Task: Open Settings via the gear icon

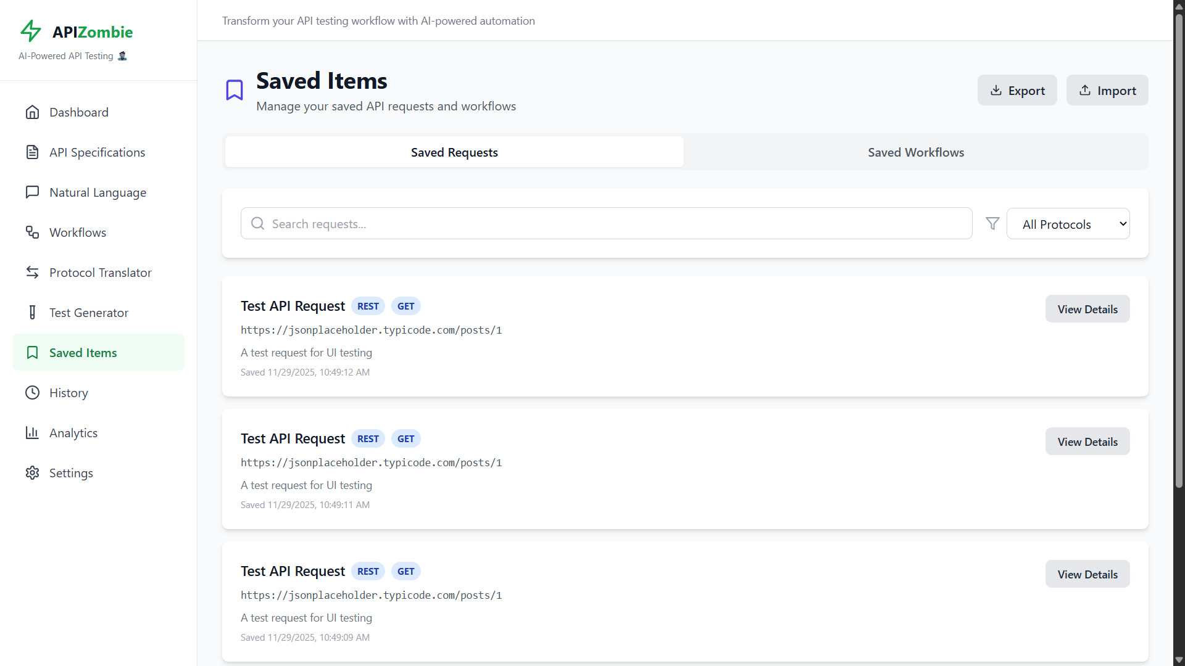Action: point(32,473)
